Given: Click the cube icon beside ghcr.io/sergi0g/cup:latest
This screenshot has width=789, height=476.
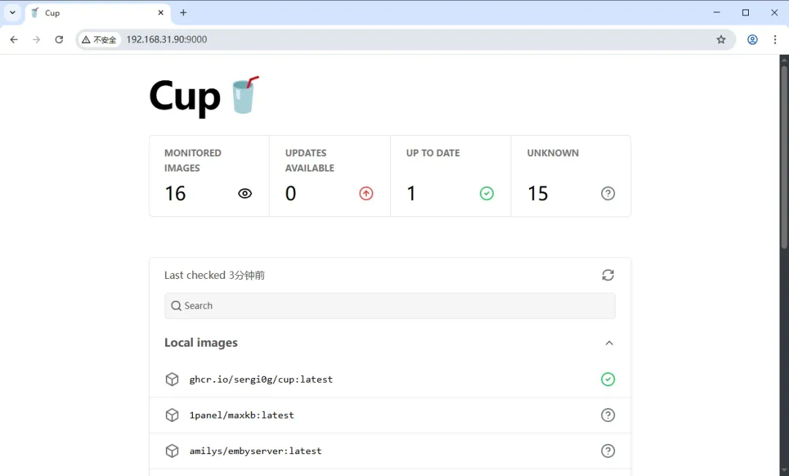Looking at the screenshot, I should click(x=172, y=379).
